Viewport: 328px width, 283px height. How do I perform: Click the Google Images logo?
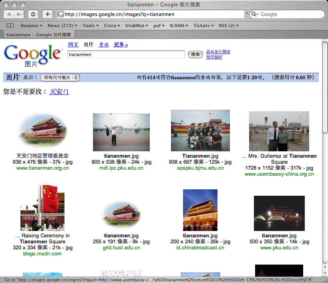[x=32, y=55]
